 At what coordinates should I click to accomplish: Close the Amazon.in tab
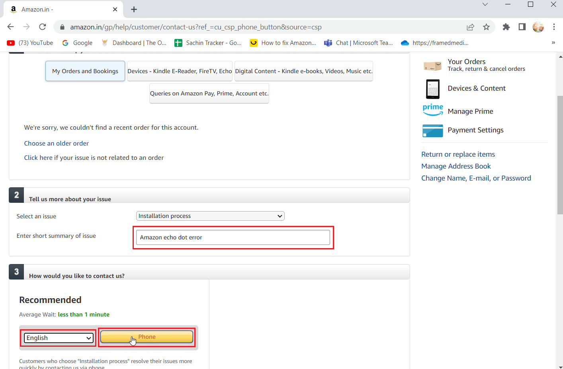click(x=115, y=9)
